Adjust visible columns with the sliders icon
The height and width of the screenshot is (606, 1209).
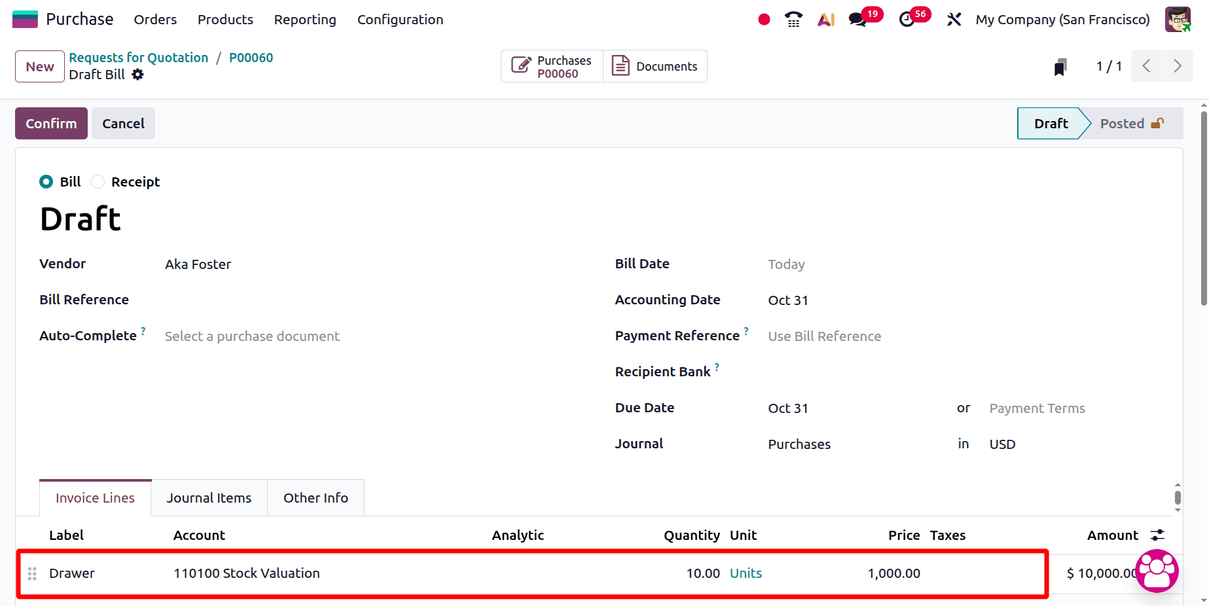point(1157,535)
